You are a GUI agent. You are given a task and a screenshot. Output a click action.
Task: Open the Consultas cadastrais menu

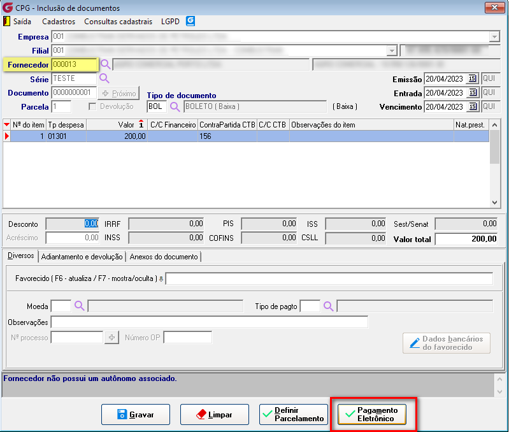tap(118, 22)
